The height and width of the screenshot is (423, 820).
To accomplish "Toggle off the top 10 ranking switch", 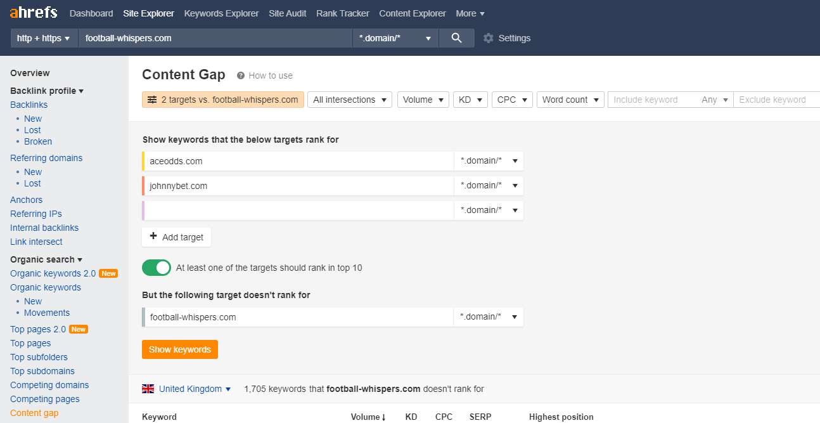I will pyautogui.click(x=157, y=268).
